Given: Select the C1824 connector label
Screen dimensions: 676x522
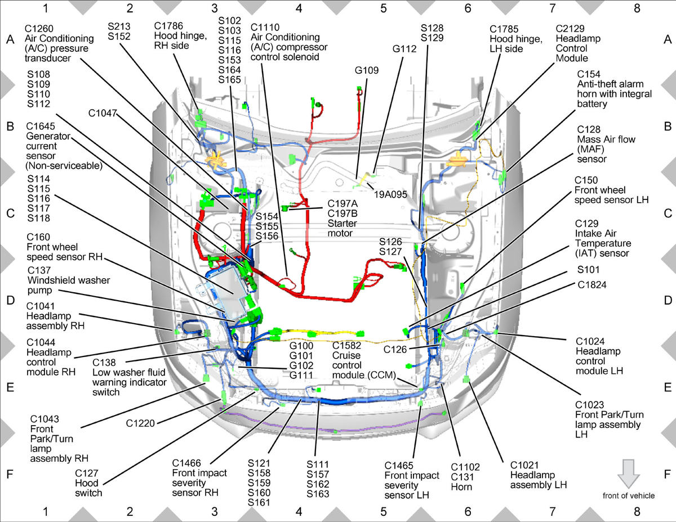Looking at the screenshot, I should 592,285.
